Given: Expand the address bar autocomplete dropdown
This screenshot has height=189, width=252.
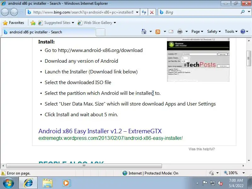Looking at the screenshot, I should pos(137,12).
